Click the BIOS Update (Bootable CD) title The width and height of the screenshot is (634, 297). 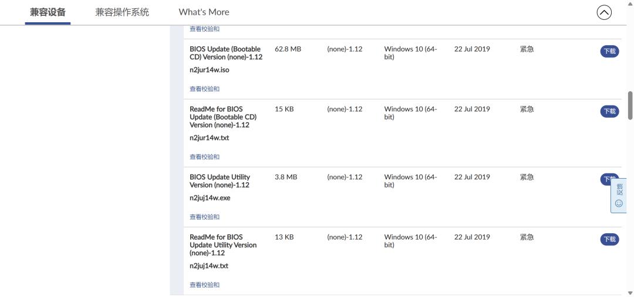click(225, 53)
